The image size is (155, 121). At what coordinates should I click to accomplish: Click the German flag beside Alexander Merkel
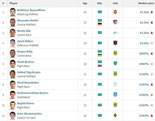(x=100, y=24)
